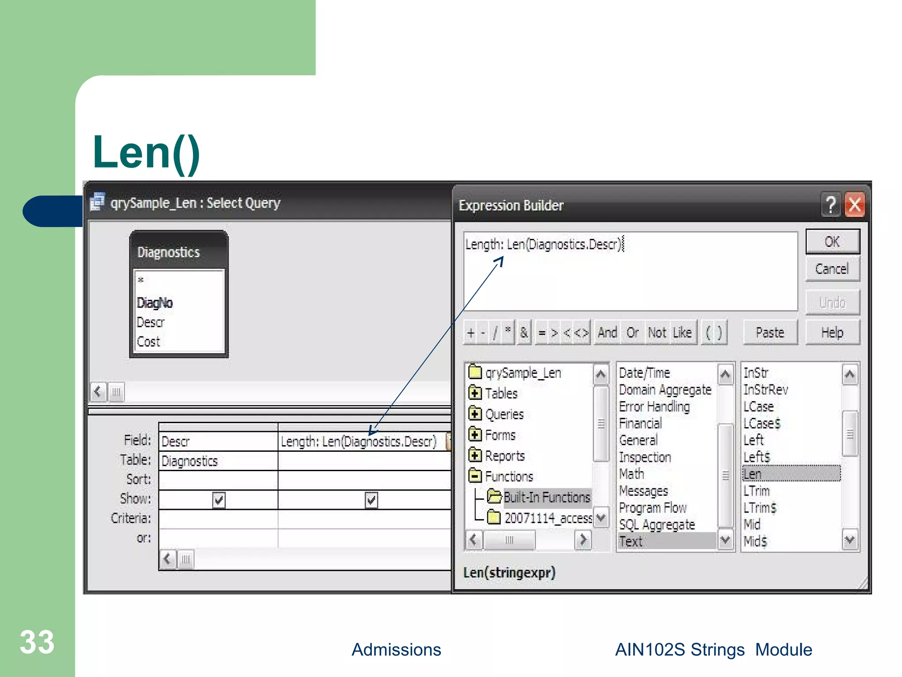Insert the And operator

607,333
